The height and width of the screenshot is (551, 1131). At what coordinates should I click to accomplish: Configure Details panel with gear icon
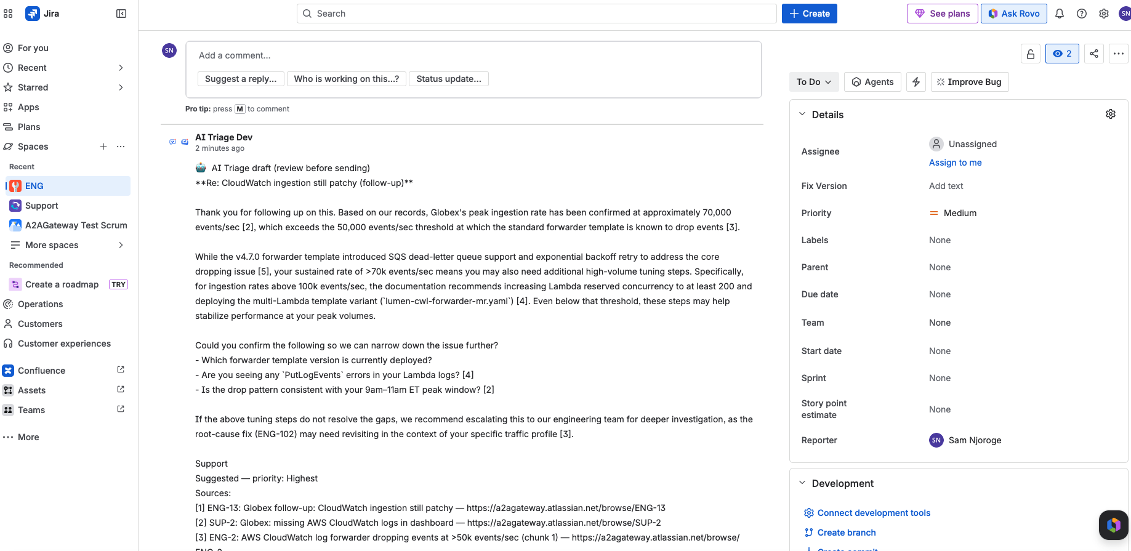click(1111, 114)
